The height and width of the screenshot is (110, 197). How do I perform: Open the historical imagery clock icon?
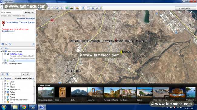click(68, 8)
